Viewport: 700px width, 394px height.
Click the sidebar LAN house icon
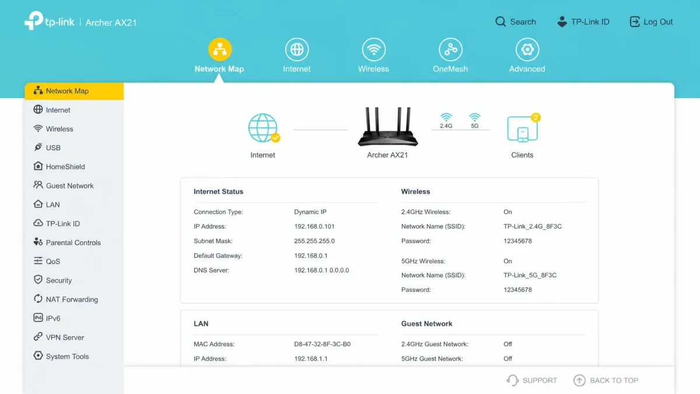click(38, 204)
